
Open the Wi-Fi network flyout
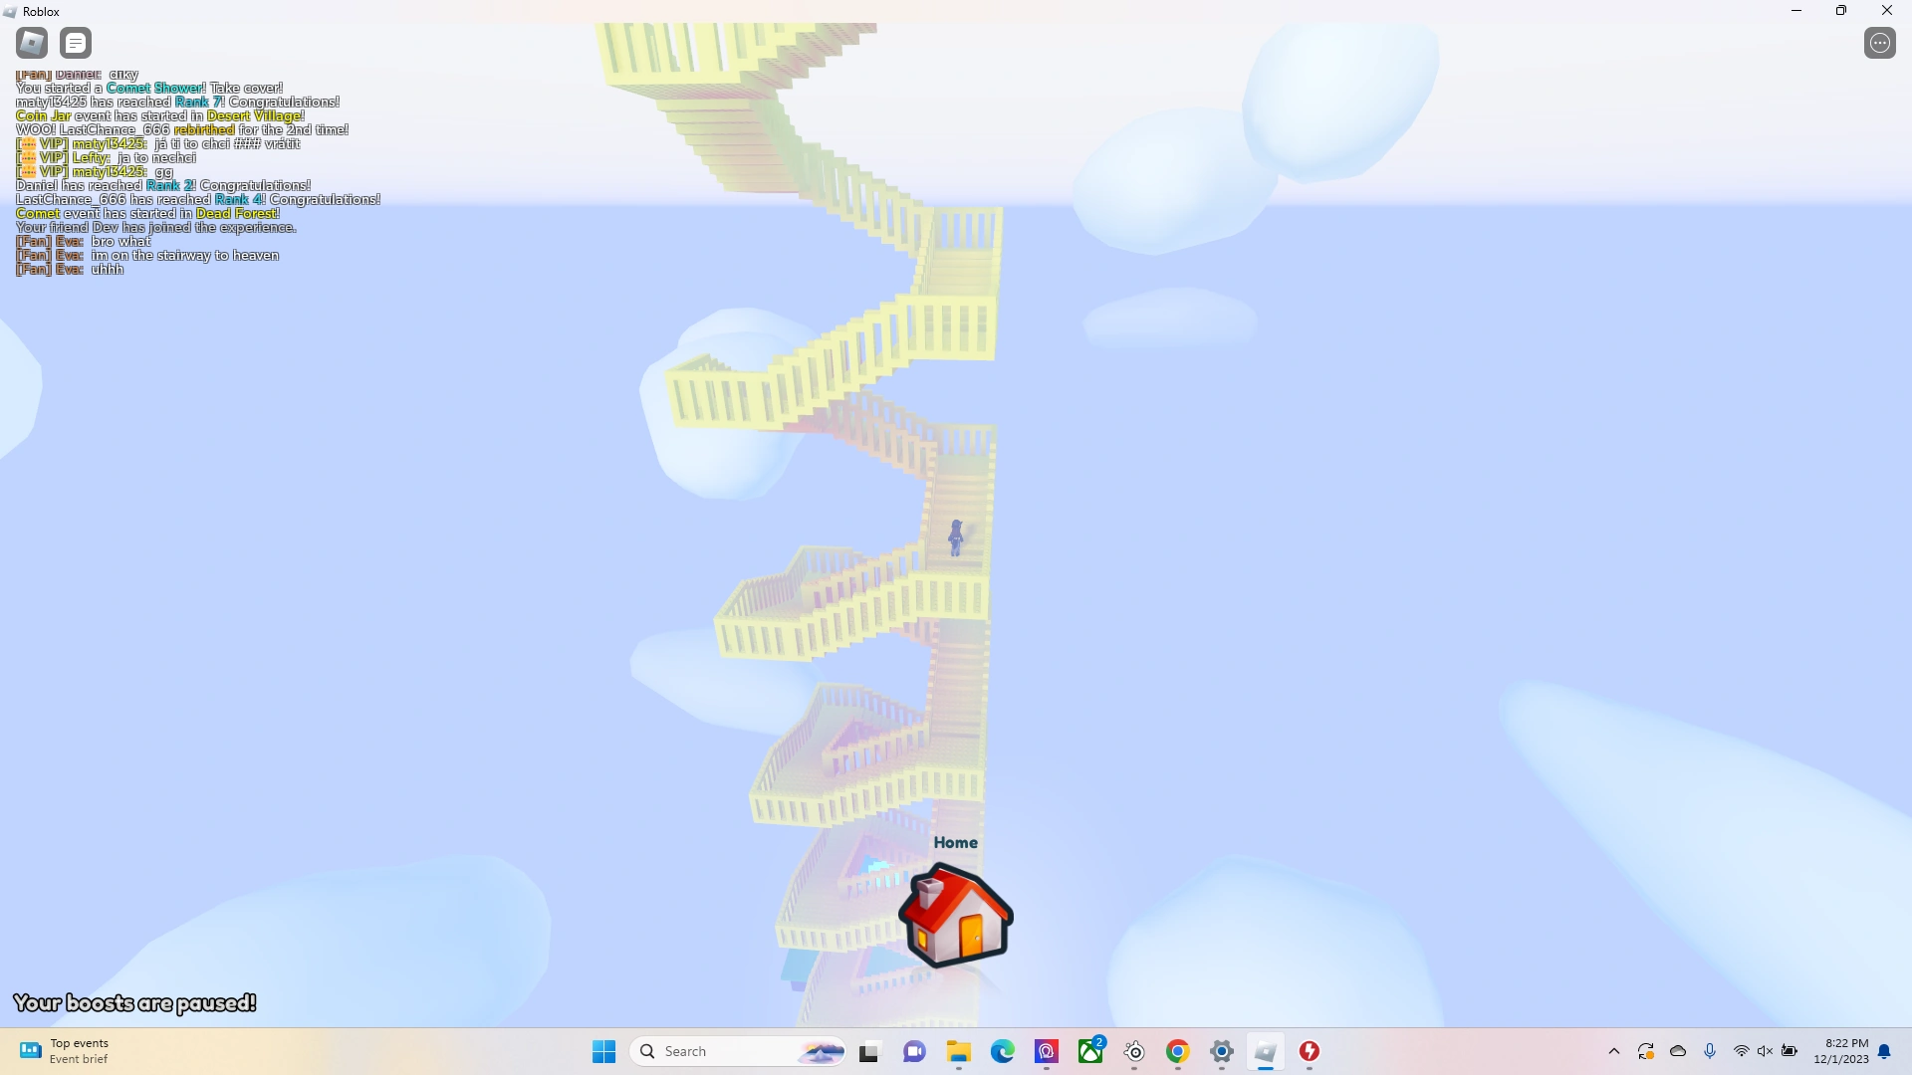[1741, 1051]
